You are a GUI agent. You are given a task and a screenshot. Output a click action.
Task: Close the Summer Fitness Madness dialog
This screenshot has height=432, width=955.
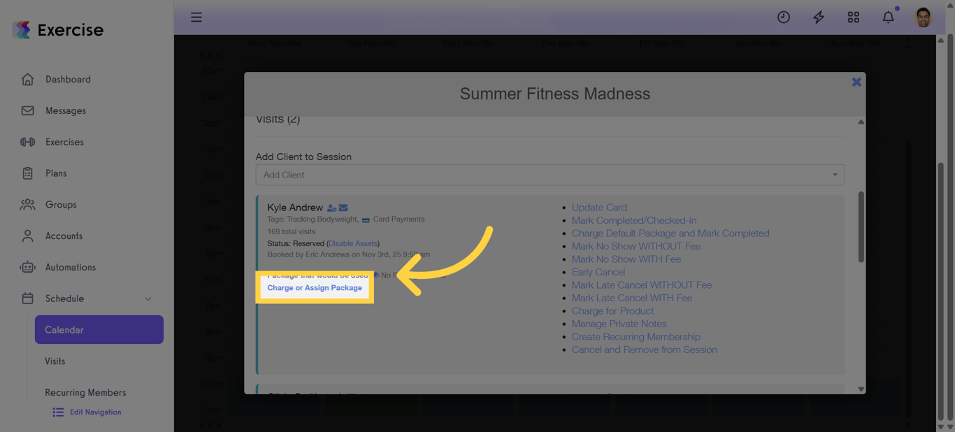point(856,82)
